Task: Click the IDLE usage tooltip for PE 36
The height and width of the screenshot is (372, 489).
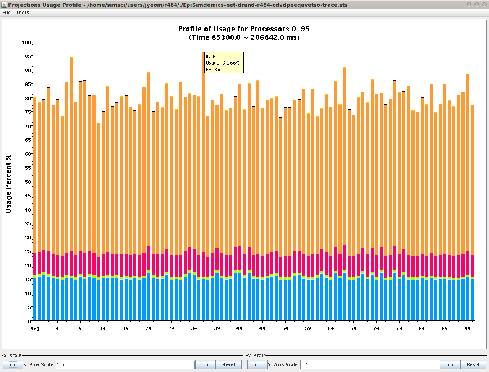Action: coord(224,62)
